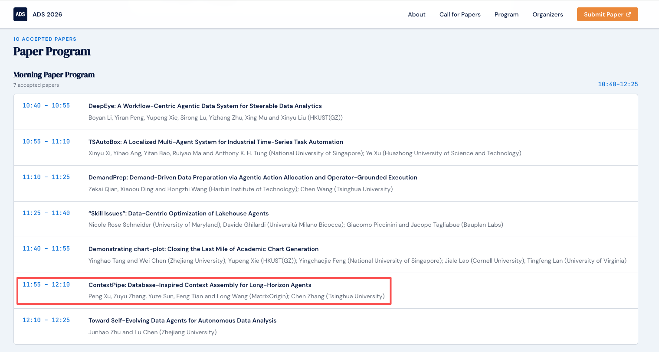Click the external link icon in Submit Paper
Viewport: 659px width, 352px height.
click(x=629, y=14)
